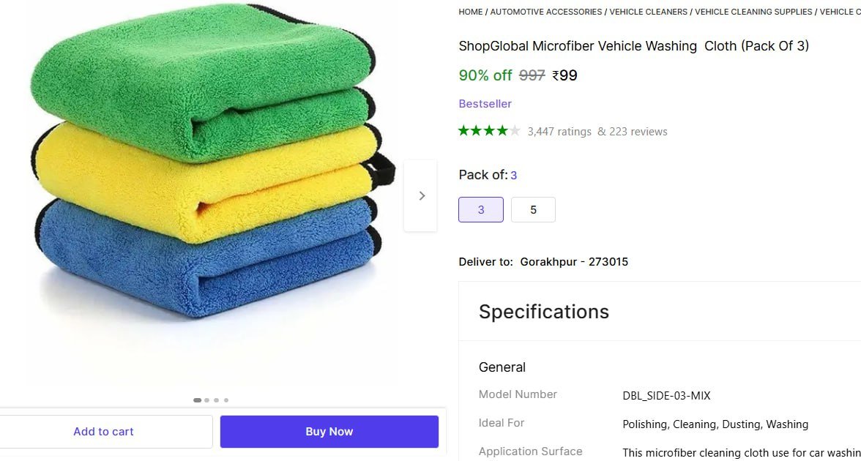861x461 pixels.
Task: Collapse the Specifications section header
Action: click(544, 312)
